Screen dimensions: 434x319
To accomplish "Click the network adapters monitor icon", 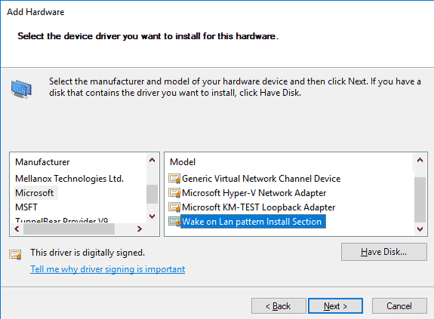I will tap(21, 89).
